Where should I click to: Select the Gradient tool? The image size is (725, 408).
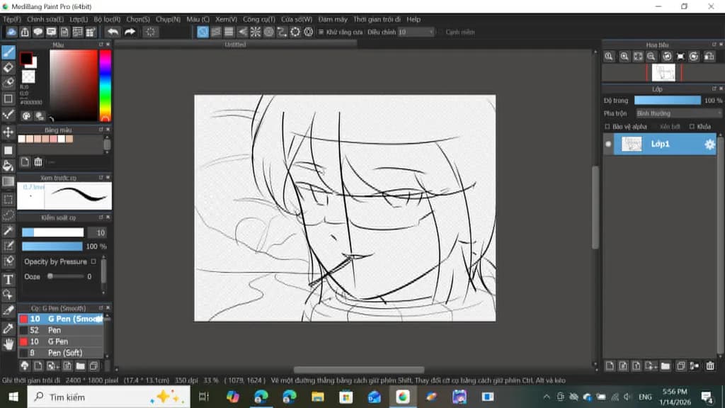pyautogui.click(x=8, y=182)
